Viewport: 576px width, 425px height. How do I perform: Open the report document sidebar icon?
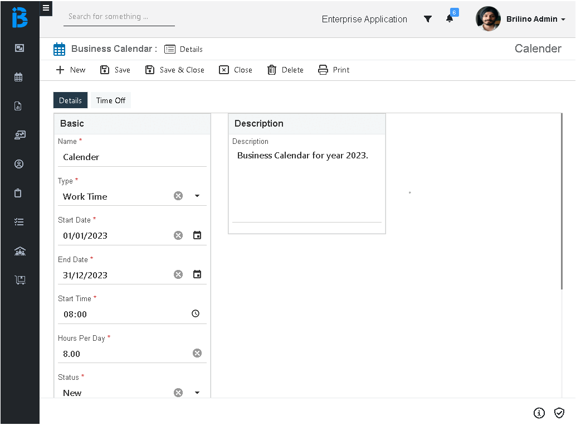click(18, 106)
